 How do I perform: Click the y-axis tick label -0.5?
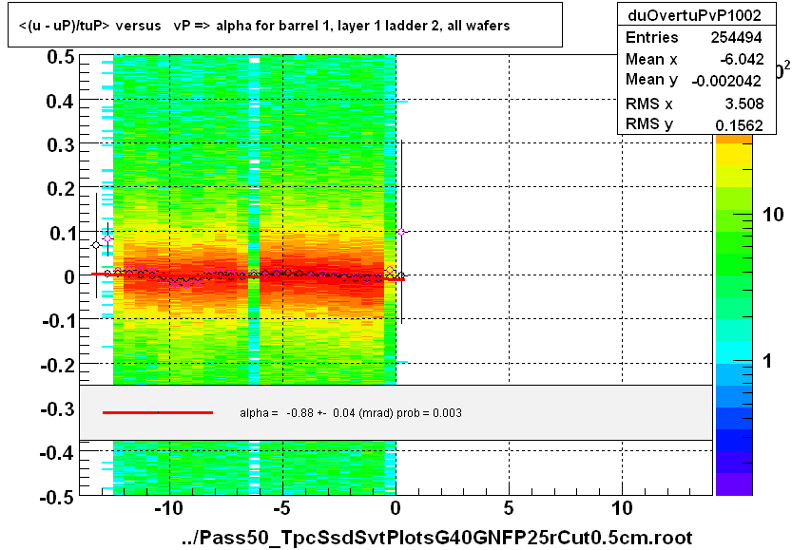click(x=59, y=497)
